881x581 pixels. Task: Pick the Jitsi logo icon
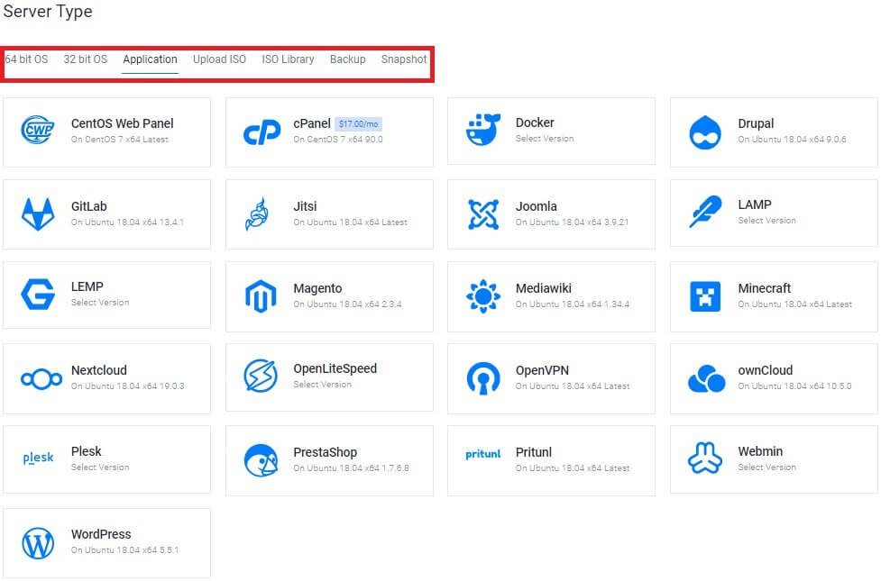click(257, 213)
